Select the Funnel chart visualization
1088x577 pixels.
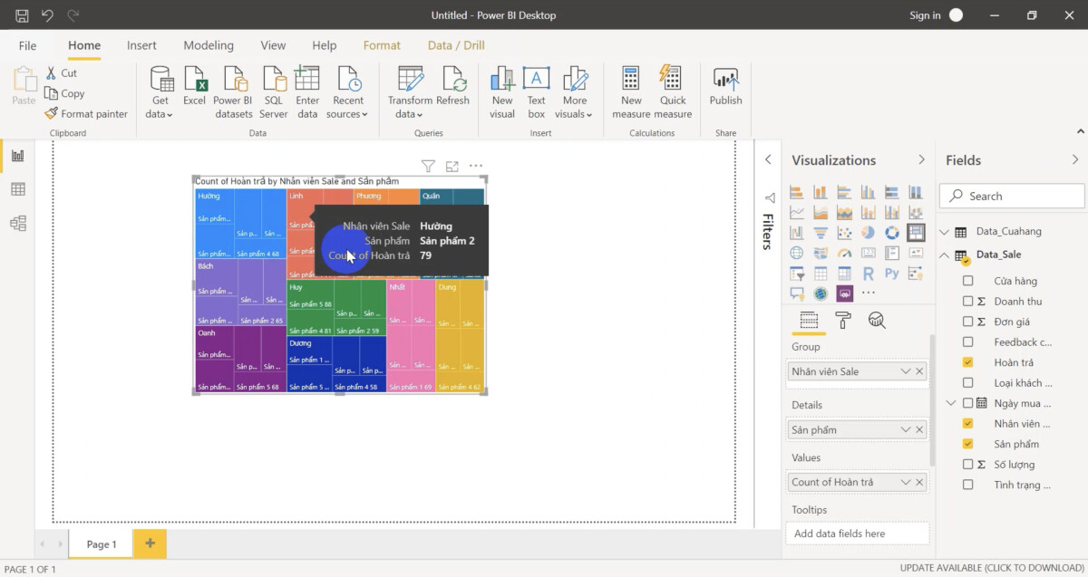coord(821,232)
